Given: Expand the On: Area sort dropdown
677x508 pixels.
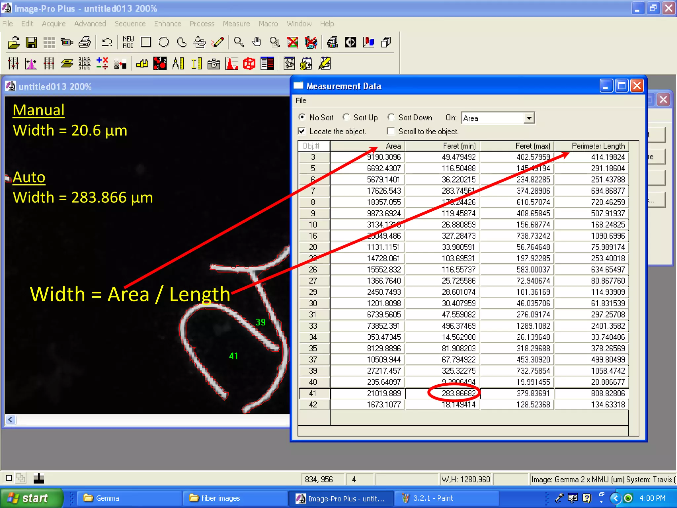Looking at the screenshot, I should pyautogui.click(x=529, y=118).
